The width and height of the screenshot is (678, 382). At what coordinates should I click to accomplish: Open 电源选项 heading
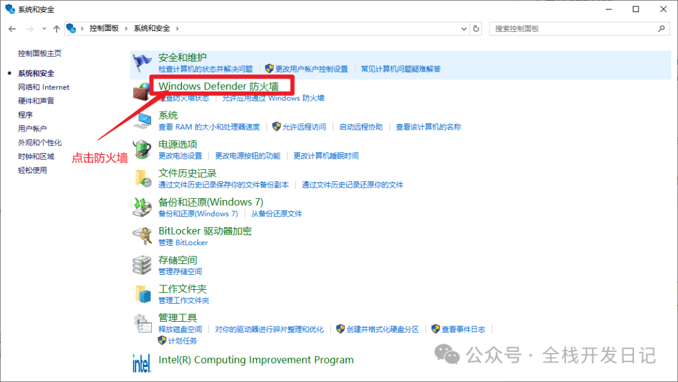click(178, 144)
